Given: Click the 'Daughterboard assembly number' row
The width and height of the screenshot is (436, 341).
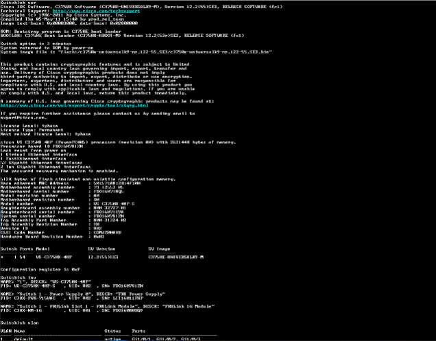Looking at the screenshot, I should click(63, 208).
